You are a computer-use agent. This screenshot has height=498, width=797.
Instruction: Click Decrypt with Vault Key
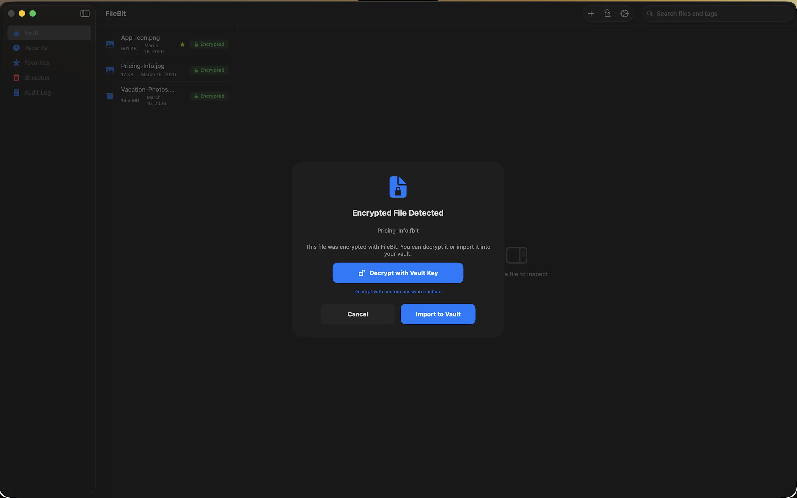398,273
